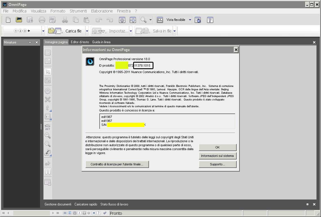Click the magnifier zoom toolbar icon
Viewport: 321px width, 217px height.
tap(144, 20)
